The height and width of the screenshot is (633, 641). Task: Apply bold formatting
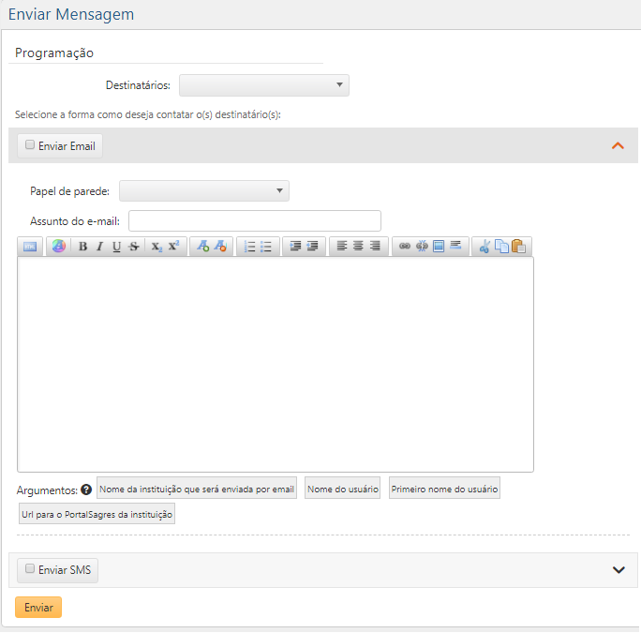coord(82,247)
